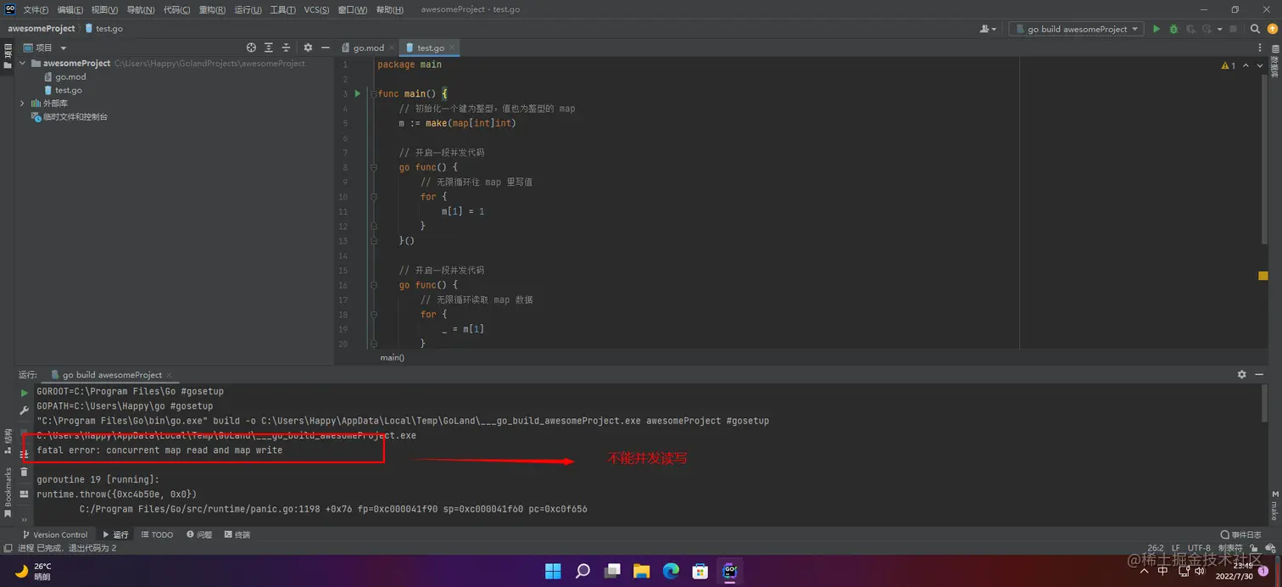Toggle scroll to end in run output
Viewport: 1282px width, 587px height.
[x=24, y=455]
